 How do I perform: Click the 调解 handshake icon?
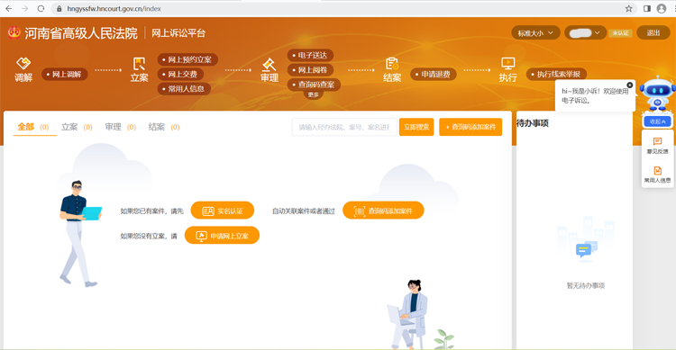point(23,63)
